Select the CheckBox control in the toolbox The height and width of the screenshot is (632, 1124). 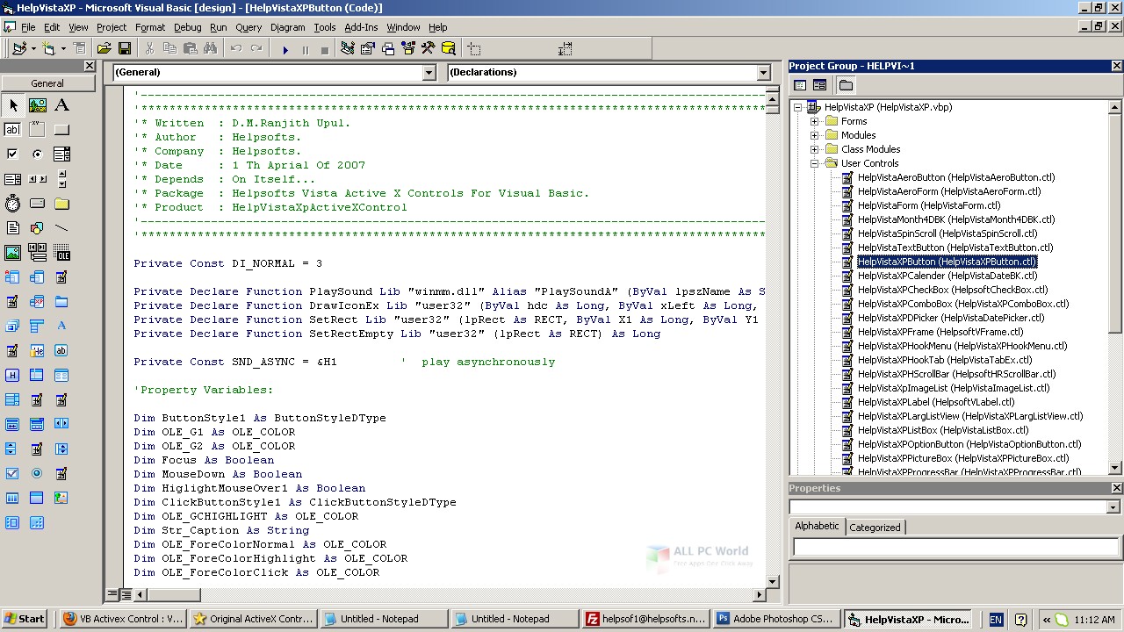(x=12, y=154)
